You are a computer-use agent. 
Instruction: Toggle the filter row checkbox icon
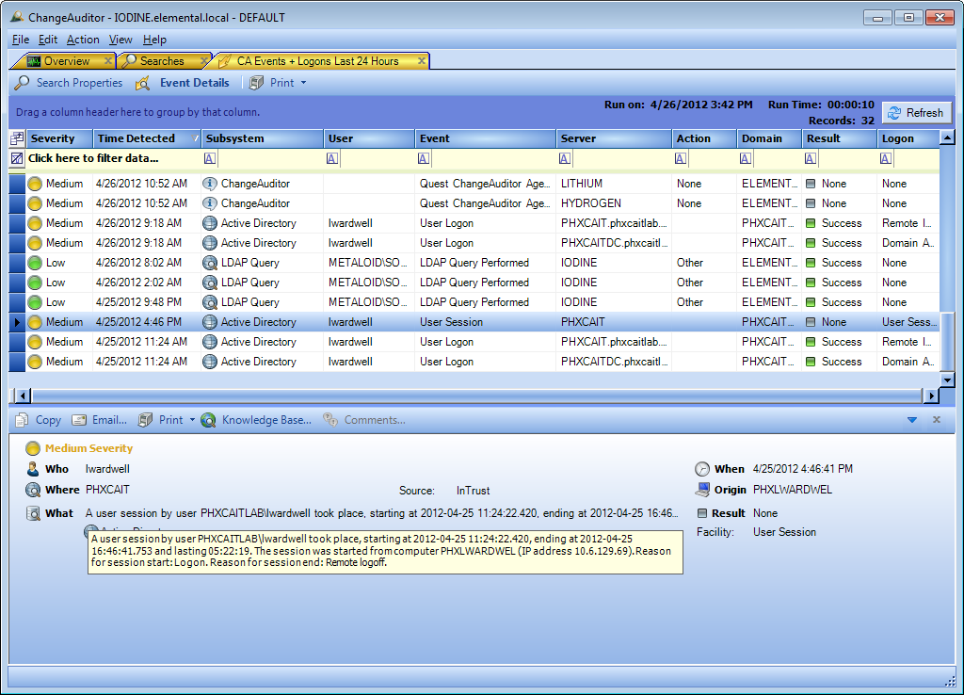point(17,158)
